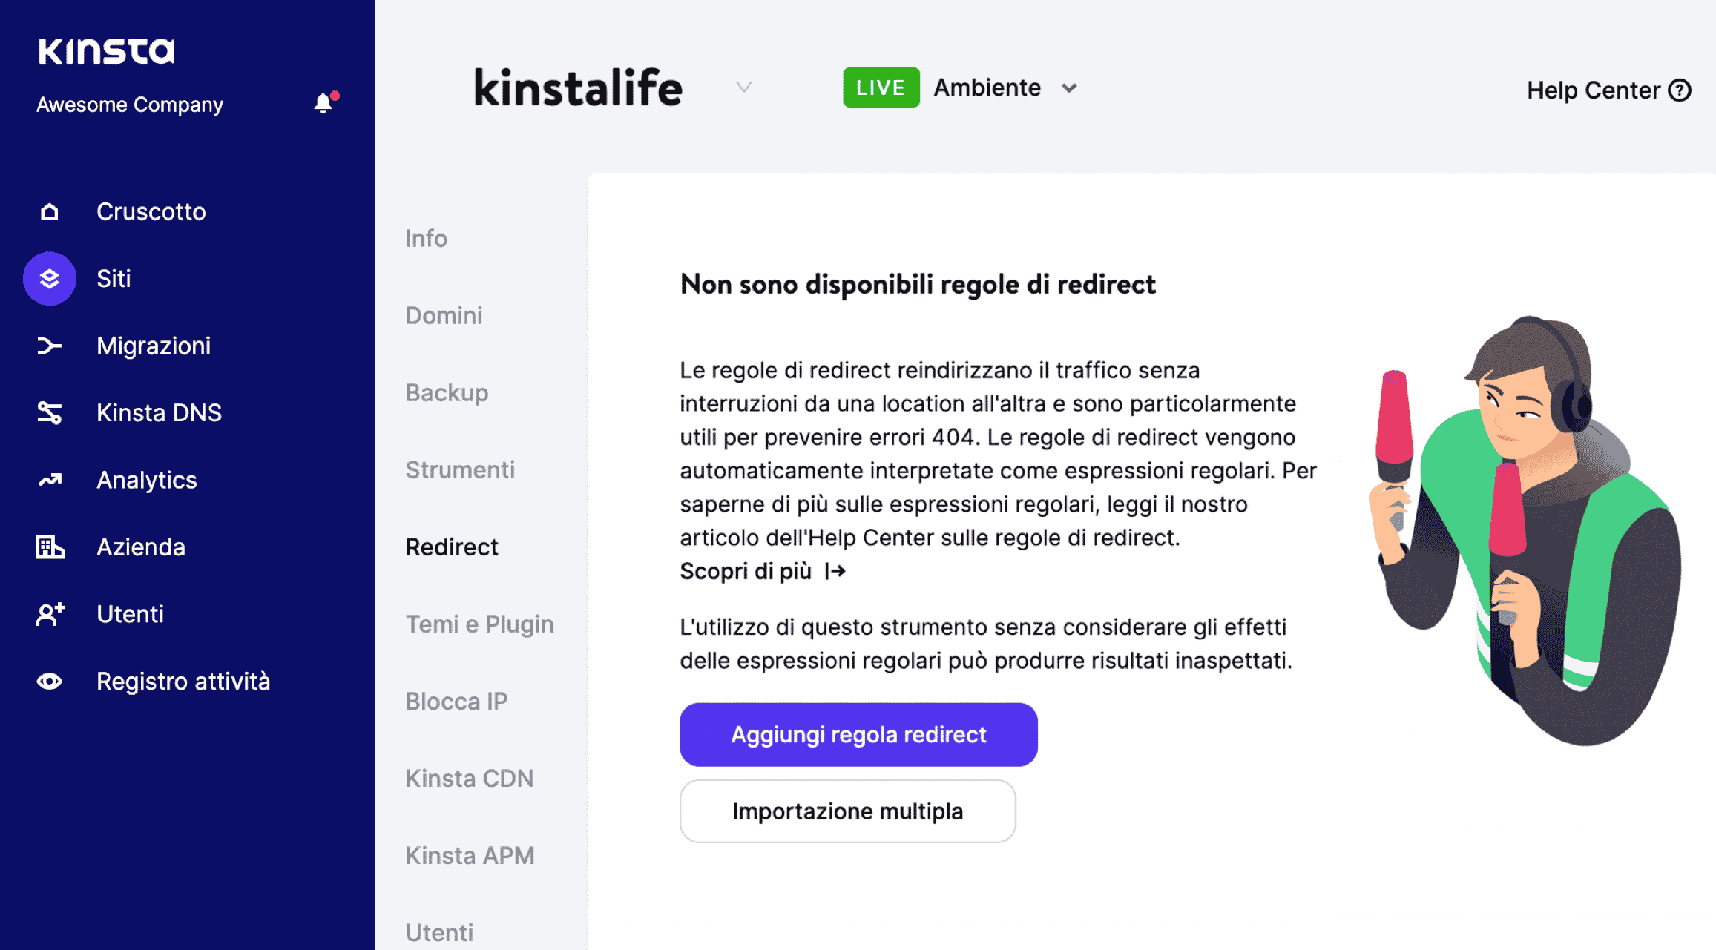Open Kinsta DNS from sidebar icon

(49, 413)
